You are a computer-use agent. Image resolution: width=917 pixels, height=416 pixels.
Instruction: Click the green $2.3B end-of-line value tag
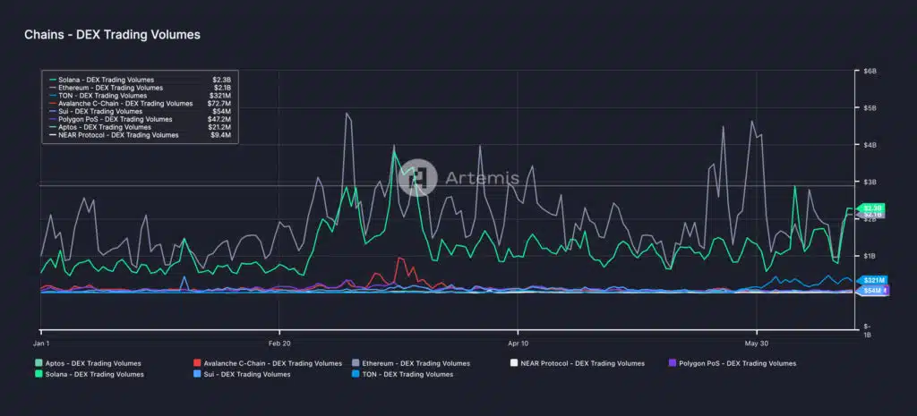pos(871,208)
